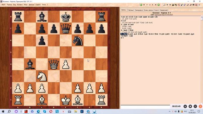Click the move 10.0-0 in the notation
Screen dimensions: 203x114
[x=151, y=34]
